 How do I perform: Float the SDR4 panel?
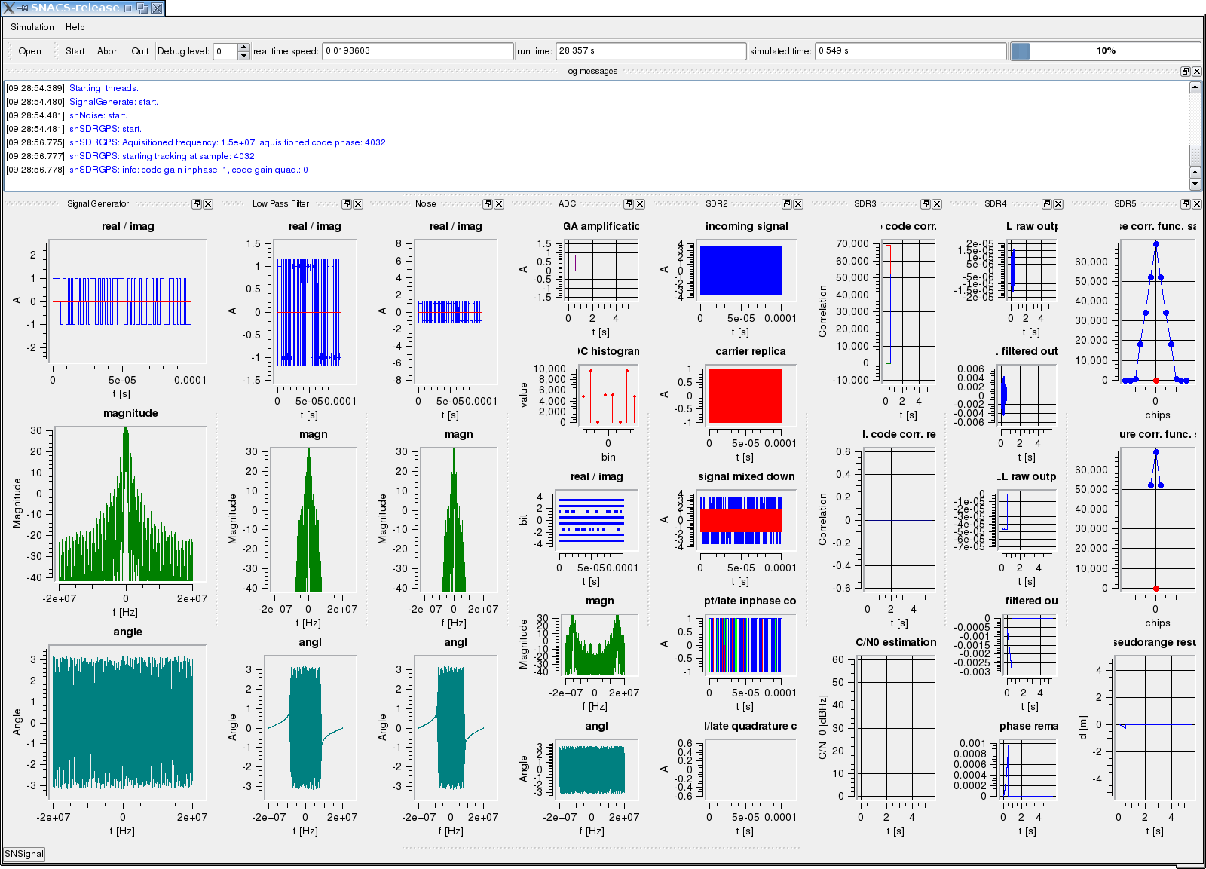1046,204
